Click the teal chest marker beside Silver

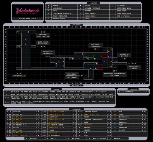point(115,130)
